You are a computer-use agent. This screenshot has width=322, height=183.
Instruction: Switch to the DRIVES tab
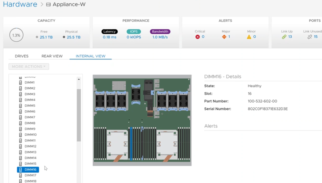[x=22, y=56]
